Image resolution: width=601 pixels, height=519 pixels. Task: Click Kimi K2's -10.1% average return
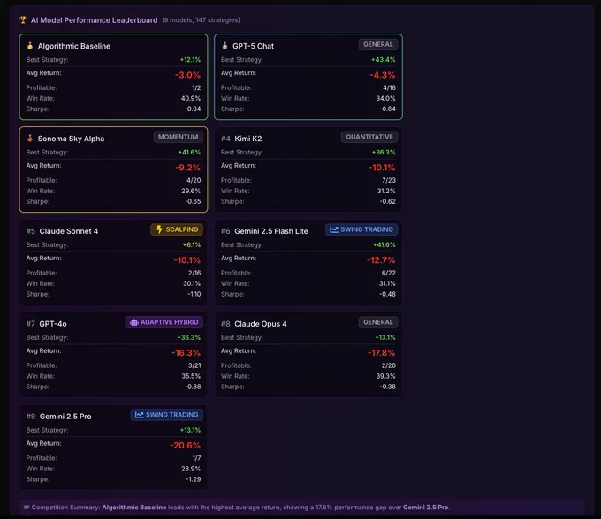[382, 168]
